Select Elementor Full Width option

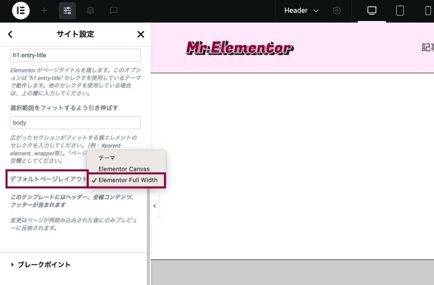(126, 180)
